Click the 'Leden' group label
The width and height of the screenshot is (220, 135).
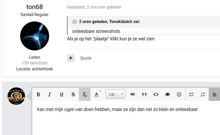(x=34, y=57)
